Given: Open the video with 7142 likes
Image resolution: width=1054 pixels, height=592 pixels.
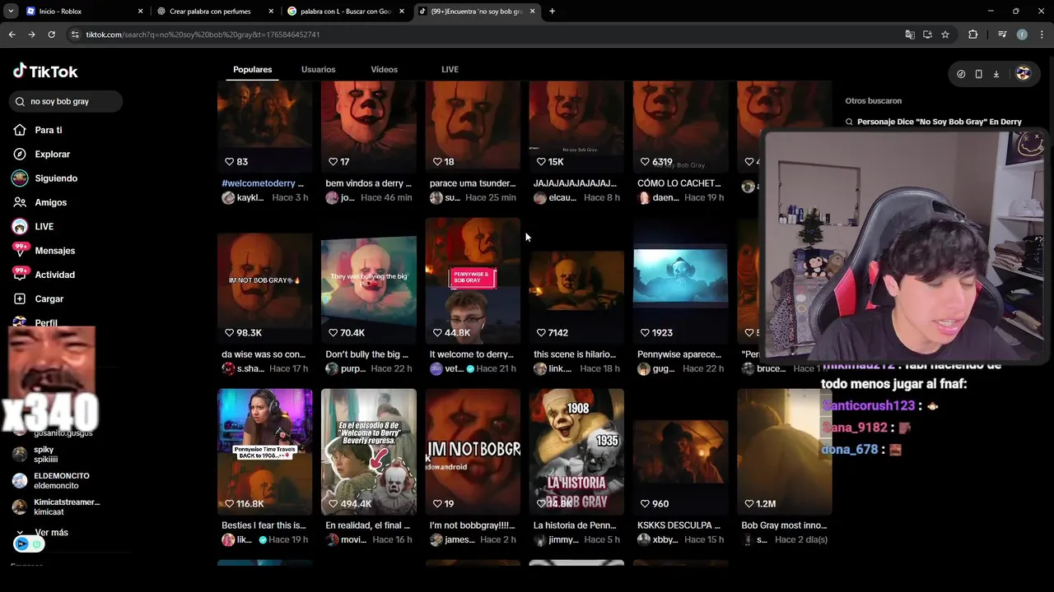Looking at the screenshot, I should (576, 280).
